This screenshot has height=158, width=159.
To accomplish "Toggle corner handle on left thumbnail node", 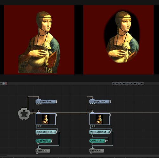I will tap(56, 115).
